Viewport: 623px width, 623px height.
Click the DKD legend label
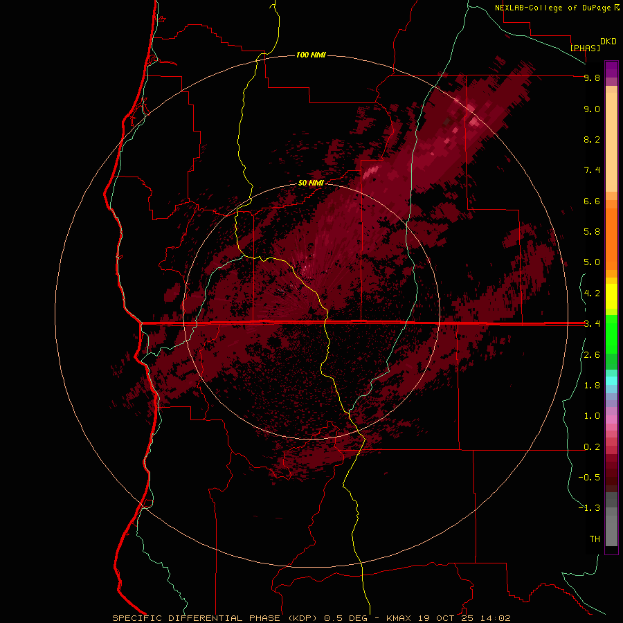[608, 42]
